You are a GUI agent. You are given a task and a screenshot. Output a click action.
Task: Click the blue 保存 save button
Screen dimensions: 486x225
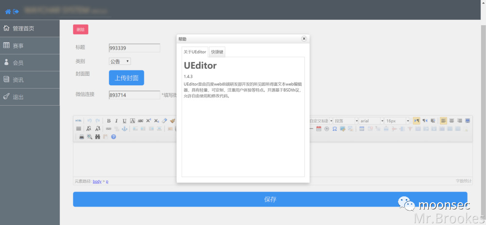270,199
